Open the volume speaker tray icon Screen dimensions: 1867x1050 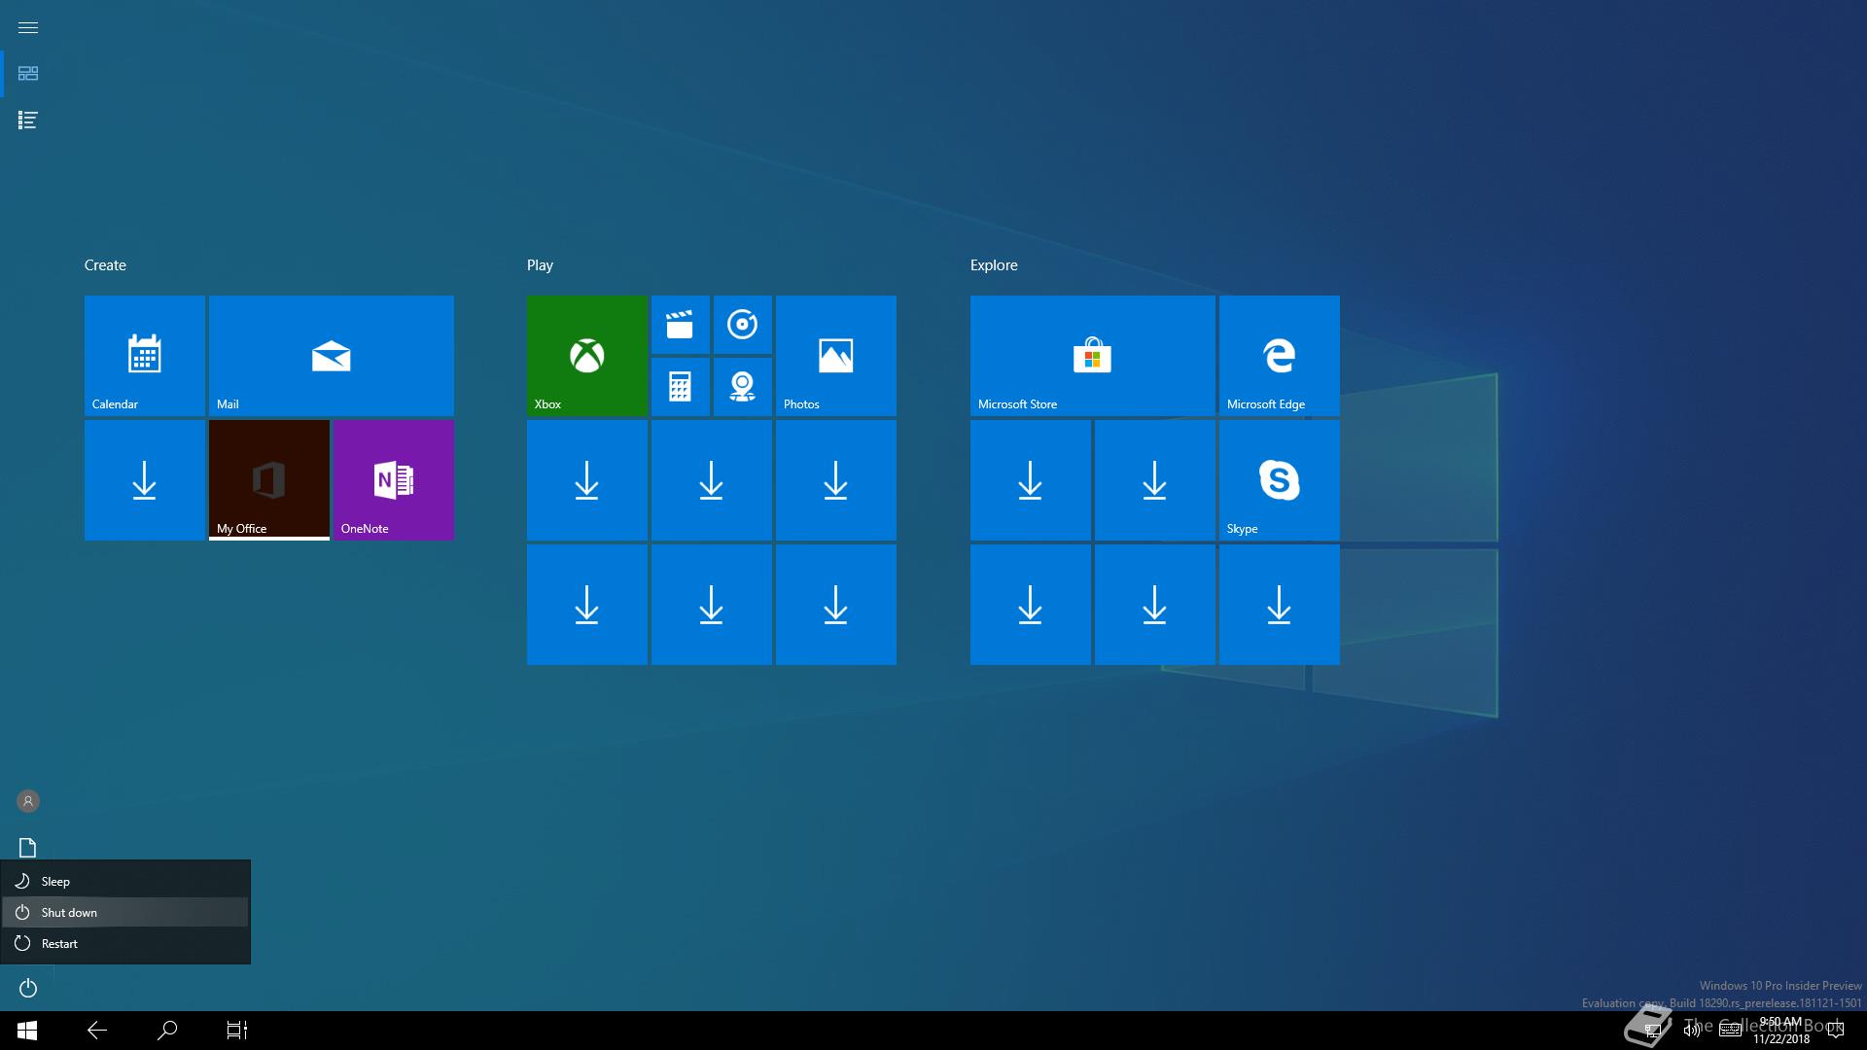point(1692,1031)
